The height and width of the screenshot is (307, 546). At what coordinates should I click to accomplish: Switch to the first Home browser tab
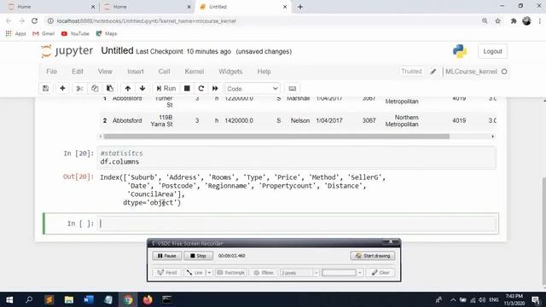point(51,7)
